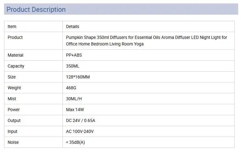Select the 128*160MM size value
This screenshot has width=241, height=155.
pyautogui.click(x=78, y=77)
